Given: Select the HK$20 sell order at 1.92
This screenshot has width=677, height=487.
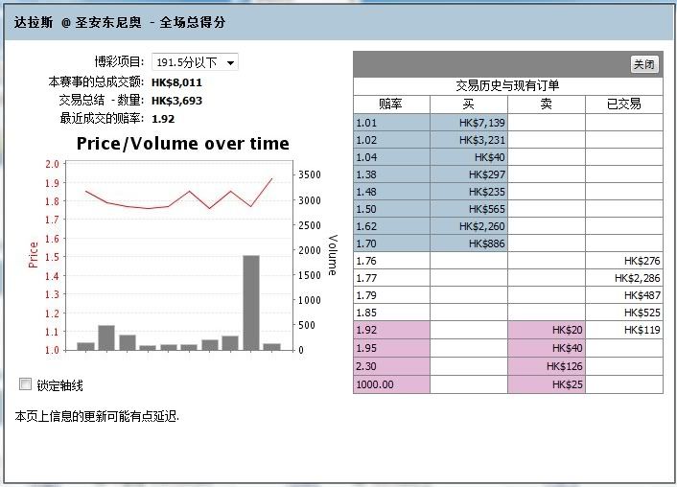Looking at the screenshot, I should [x=546, y=330].
